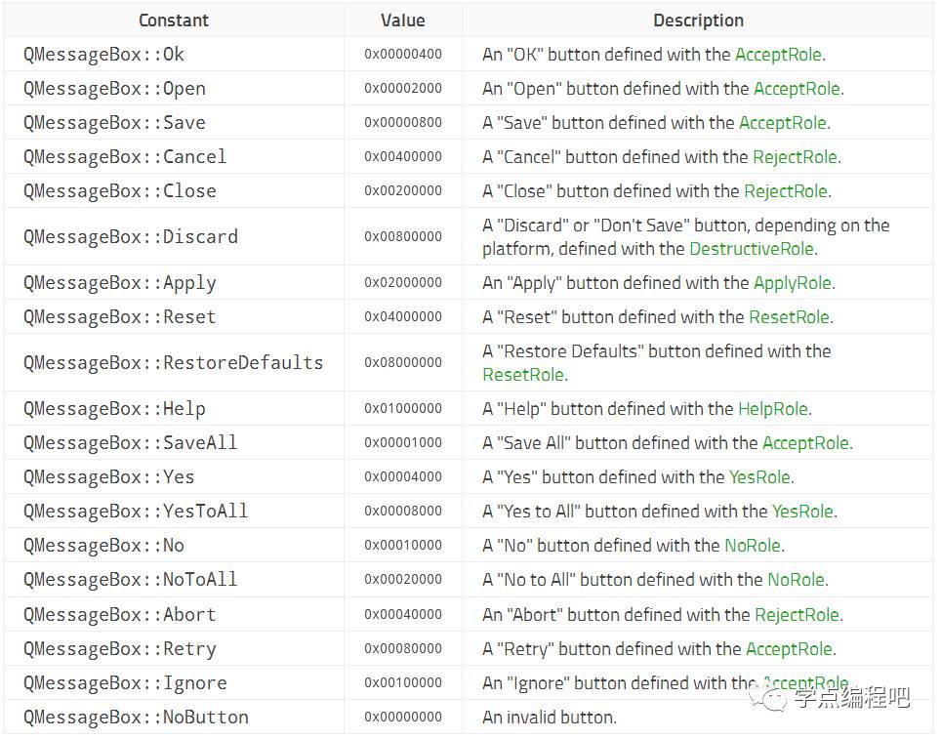Open the YesRole link in the Yes row
Viewport: 941px width, 739px height.
pyautogui.click(x=759, y=477)
